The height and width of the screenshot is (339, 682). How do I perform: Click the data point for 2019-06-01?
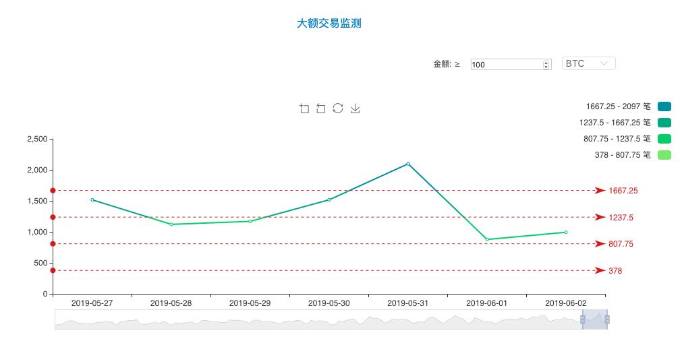(x=487, y=239)
